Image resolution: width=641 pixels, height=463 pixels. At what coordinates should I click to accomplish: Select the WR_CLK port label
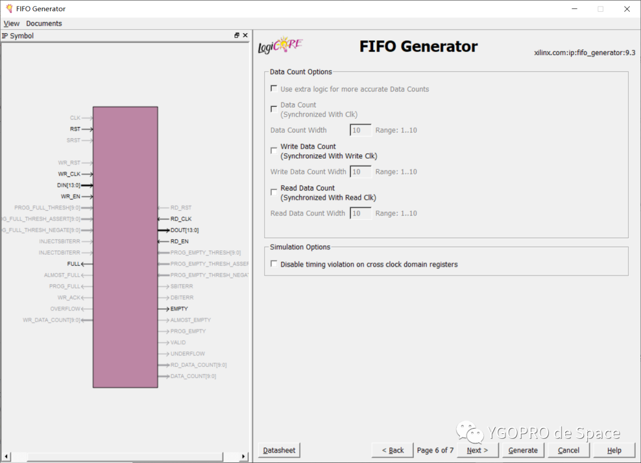click(x=69, y=174)
